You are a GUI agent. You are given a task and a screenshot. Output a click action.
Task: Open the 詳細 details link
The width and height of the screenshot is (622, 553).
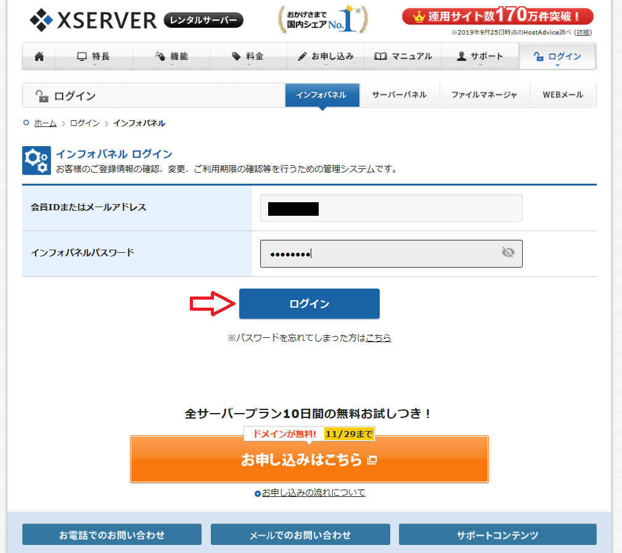coord(583,33)
